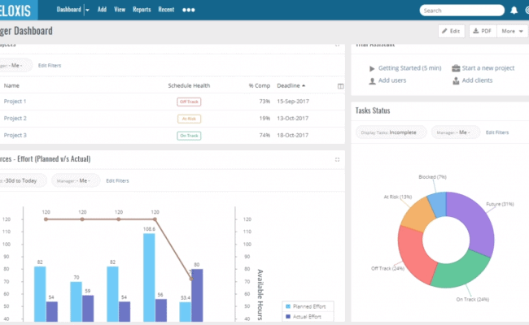Screen dimensions: 529x325
Task: Open the View menu
Action: click(120, 10)
